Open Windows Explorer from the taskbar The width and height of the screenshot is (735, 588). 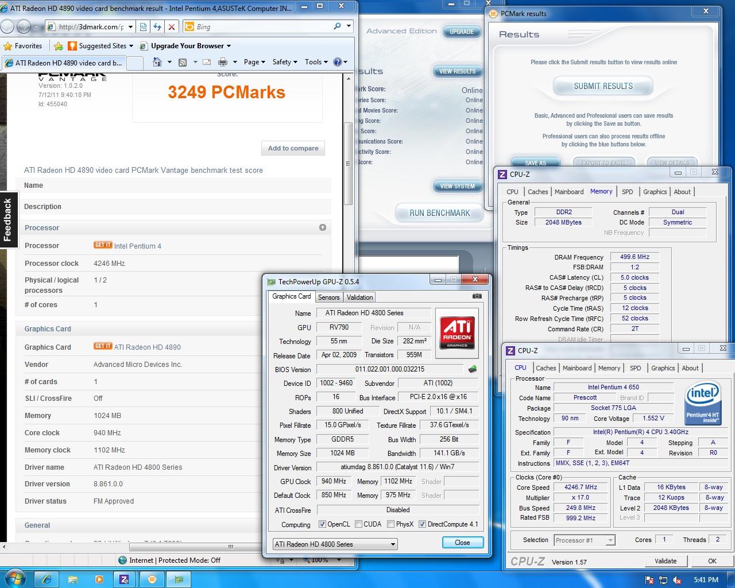click(x=73, y=579)
